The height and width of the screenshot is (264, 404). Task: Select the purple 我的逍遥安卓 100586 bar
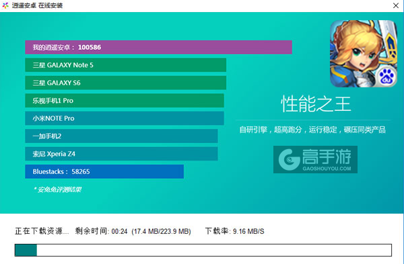coord(158,47)
